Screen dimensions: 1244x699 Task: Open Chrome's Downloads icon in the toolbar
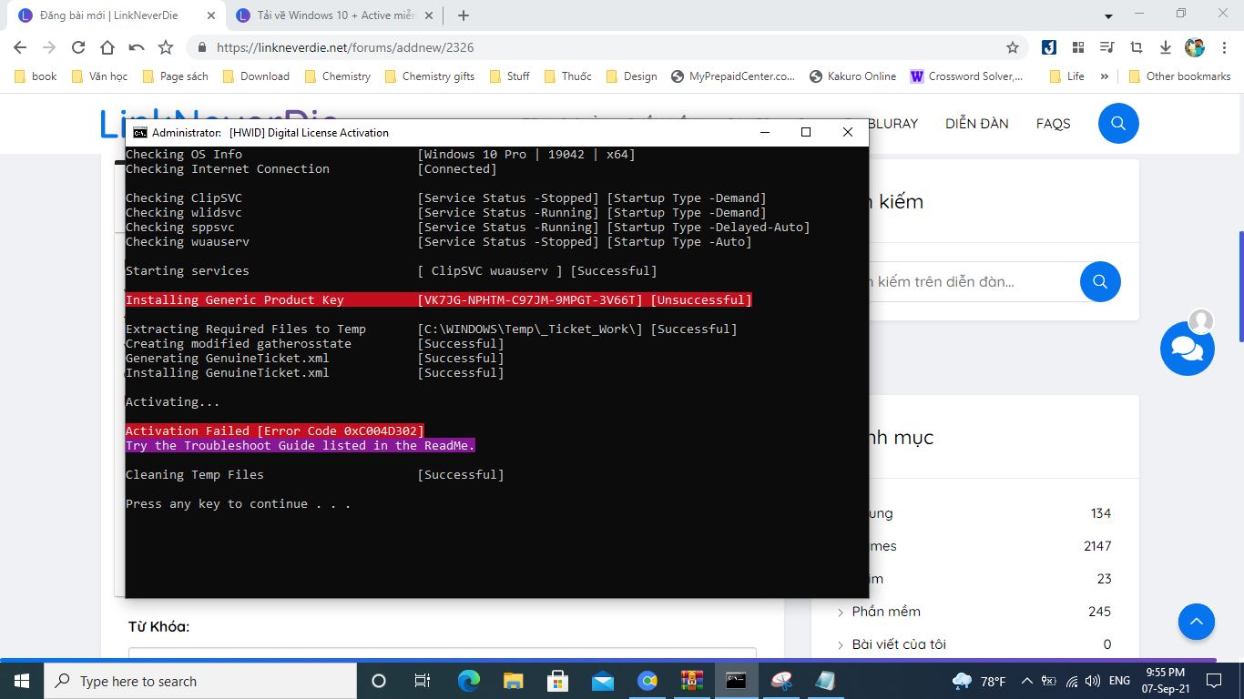pyautogui.click(x=1165, y=46)
